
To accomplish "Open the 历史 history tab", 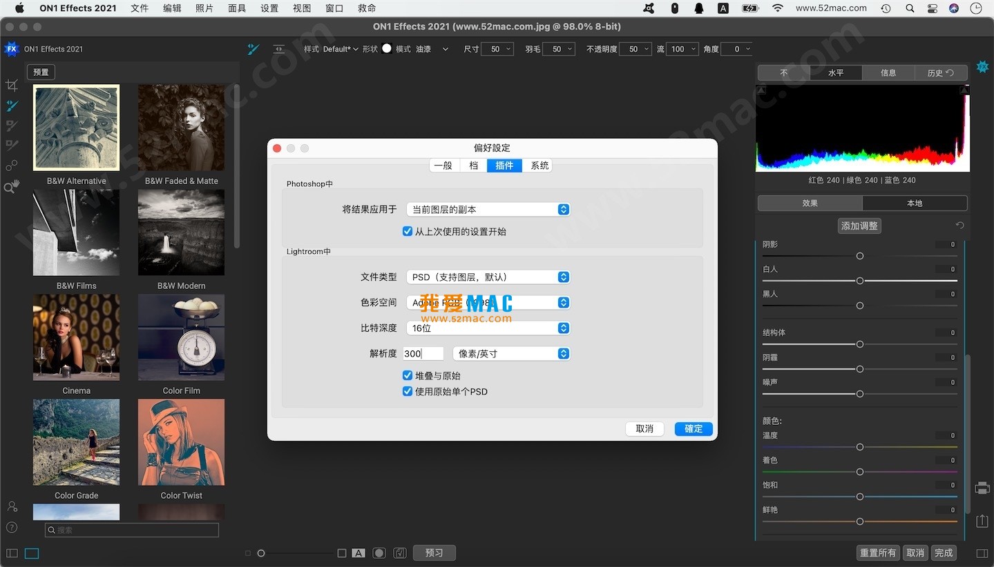I will coord(940,72).
